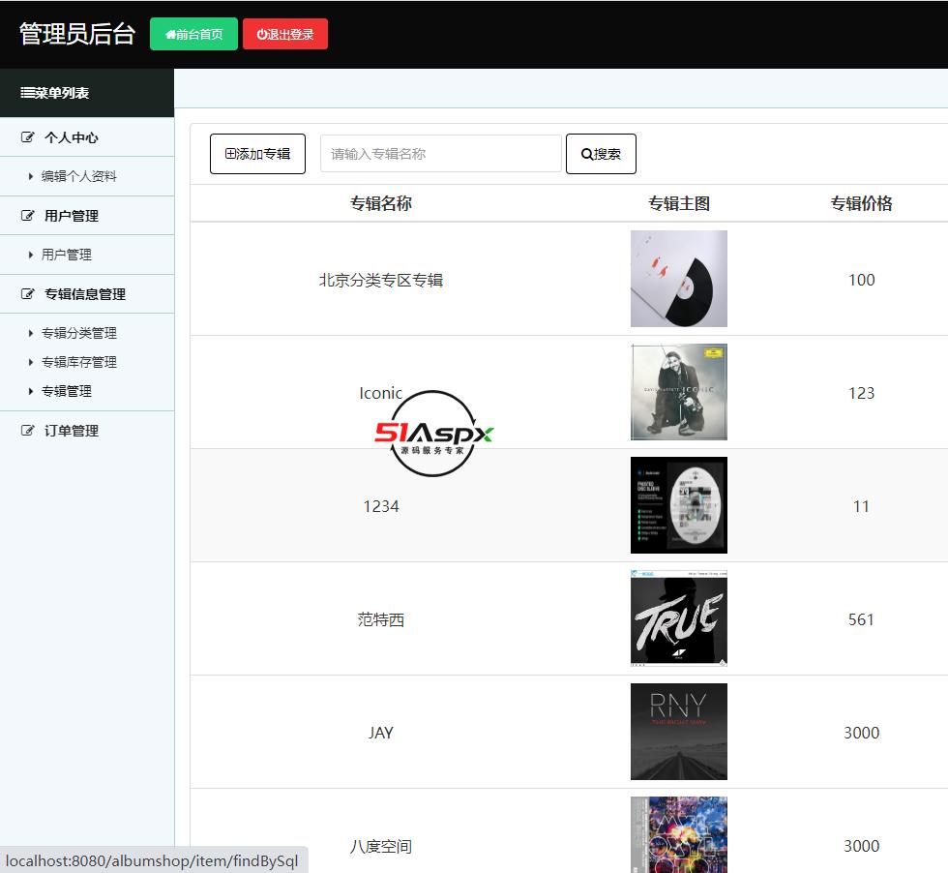
Task: Click the 专辑主图 column header
Action: click(x=679, y=203)
